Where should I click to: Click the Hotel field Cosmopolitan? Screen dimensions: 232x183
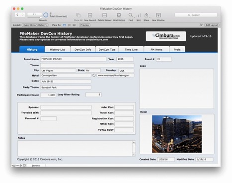tap(66, 75)
